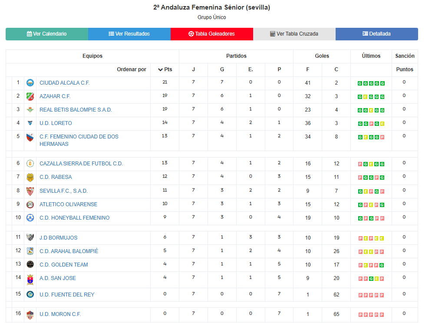Click U.D. Moron's first P result badge
Viewport: 432px width, 326px height.
point(360,315)
